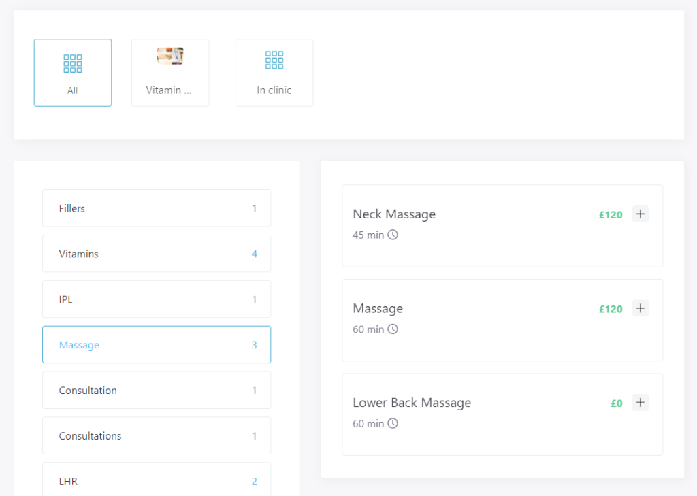
Task: Select the Fillers category
Action: 157,208
